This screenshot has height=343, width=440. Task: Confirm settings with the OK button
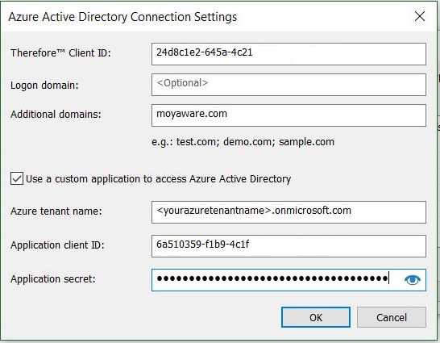pos(316,317)
